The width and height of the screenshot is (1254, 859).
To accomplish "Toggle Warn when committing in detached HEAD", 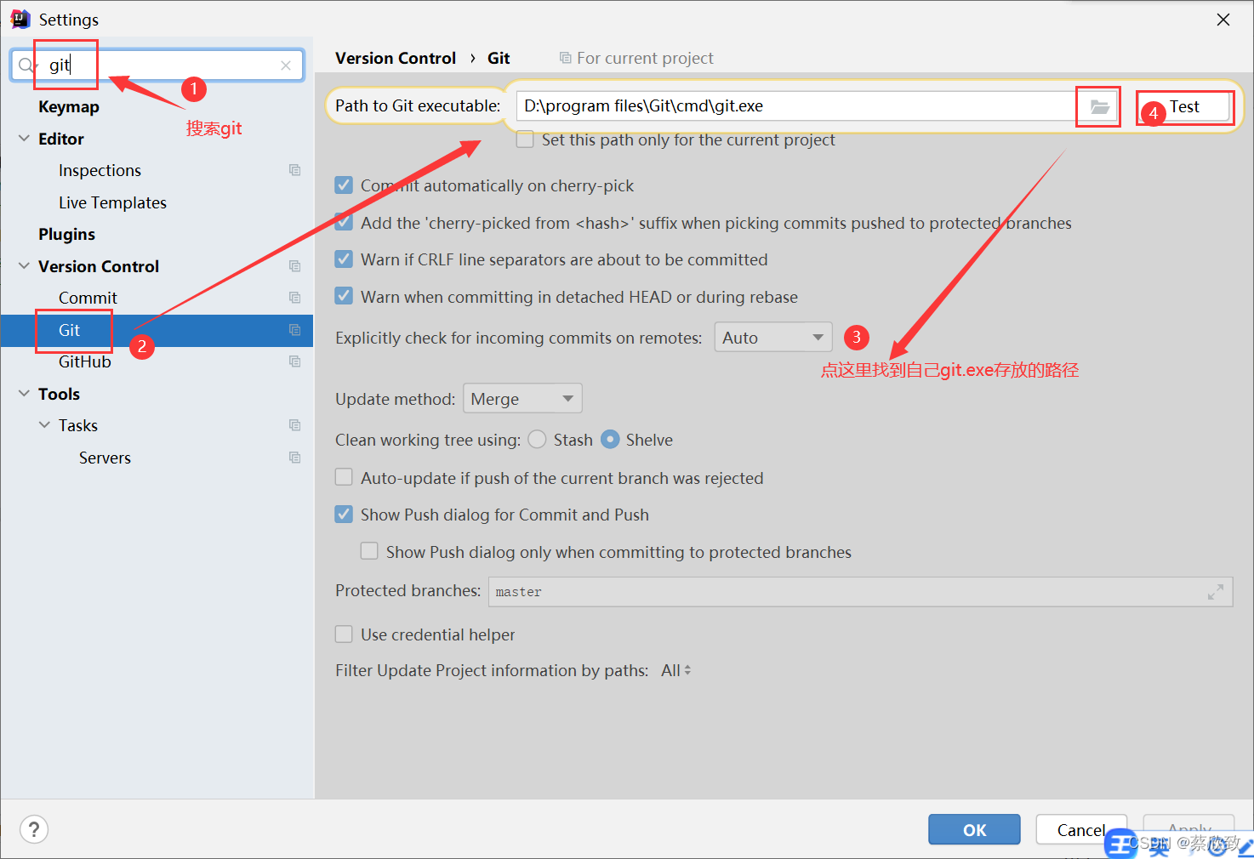I will [x=344, y=296].
